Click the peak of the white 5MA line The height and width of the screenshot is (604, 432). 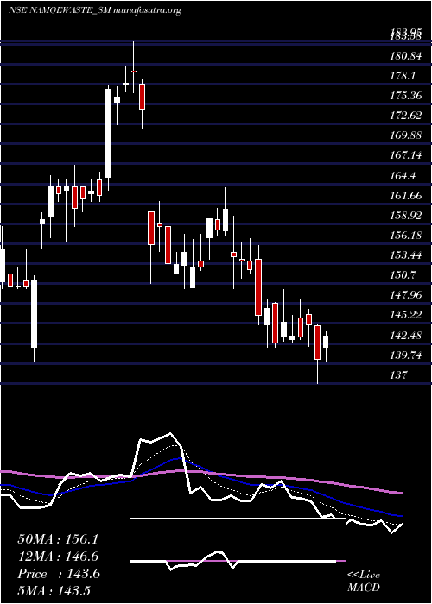click(170, 433)
